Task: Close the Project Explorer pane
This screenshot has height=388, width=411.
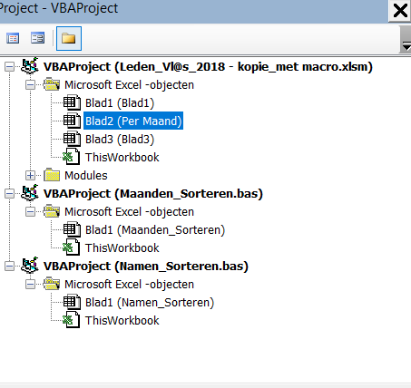Action: pos(400,11)
